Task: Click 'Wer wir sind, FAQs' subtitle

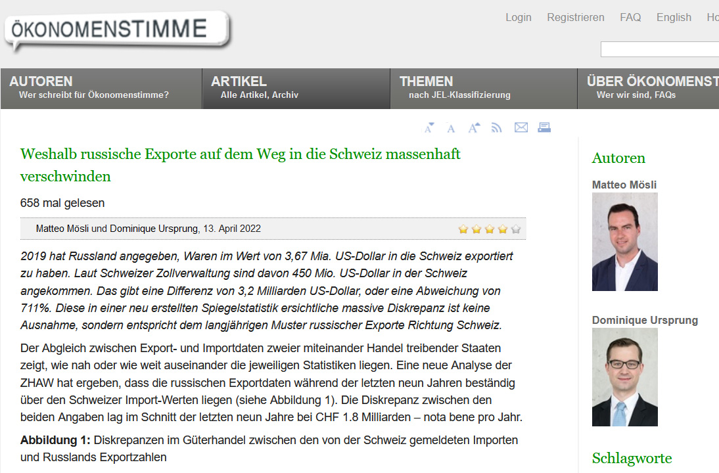Action: [636, 95]
